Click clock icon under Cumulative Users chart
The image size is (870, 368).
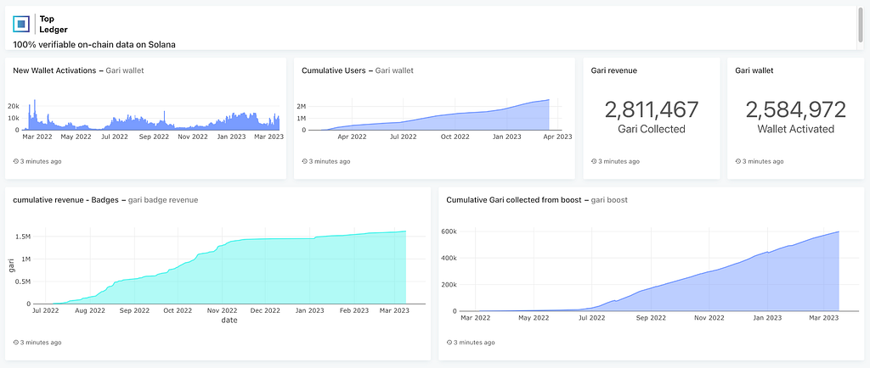pos(304,162)
